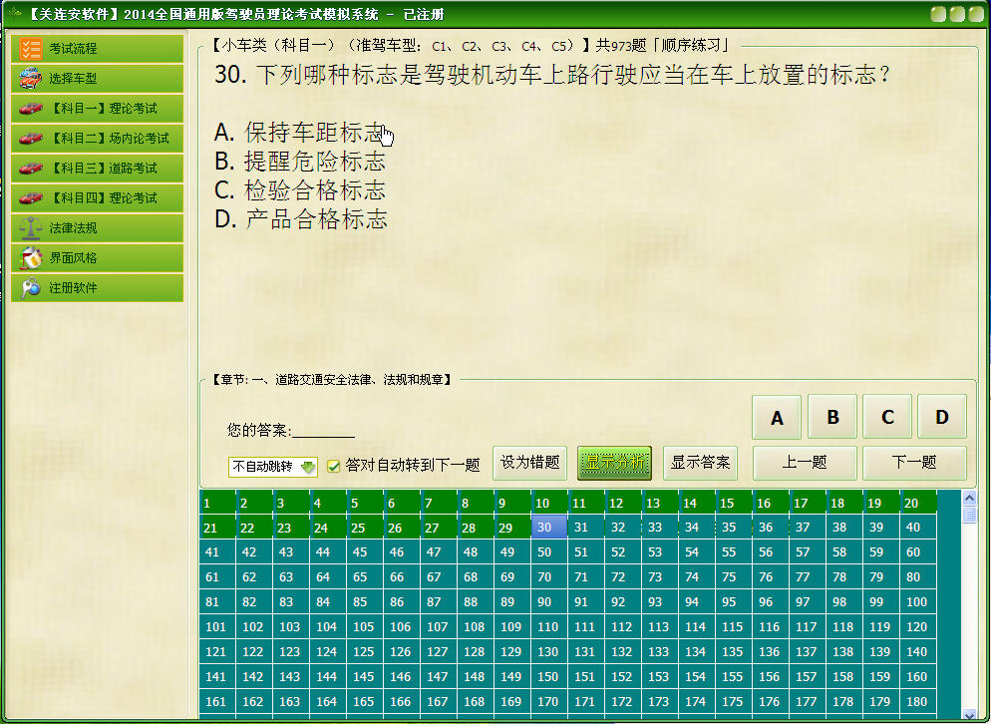Mark this question with 设为错题

click(x=529, y=463)
